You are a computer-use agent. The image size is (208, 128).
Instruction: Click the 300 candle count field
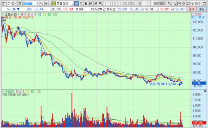pos(155,3)
